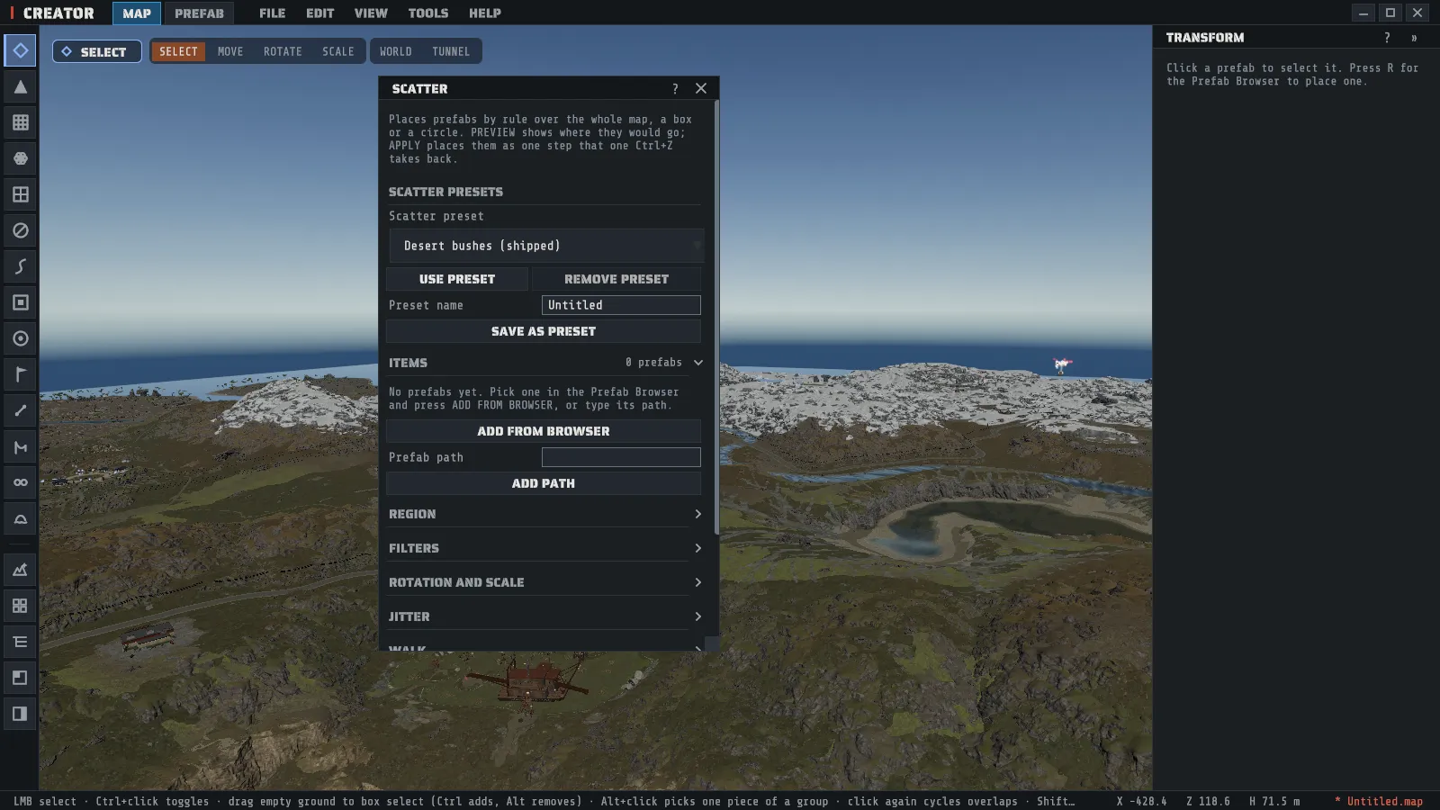Switch to the PREFAB tab
1440x810 pixels.
199,13
